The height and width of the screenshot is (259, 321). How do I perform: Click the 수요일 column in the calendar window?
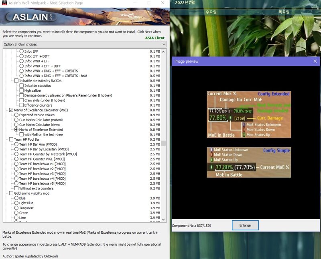click(x=211, y=12)
